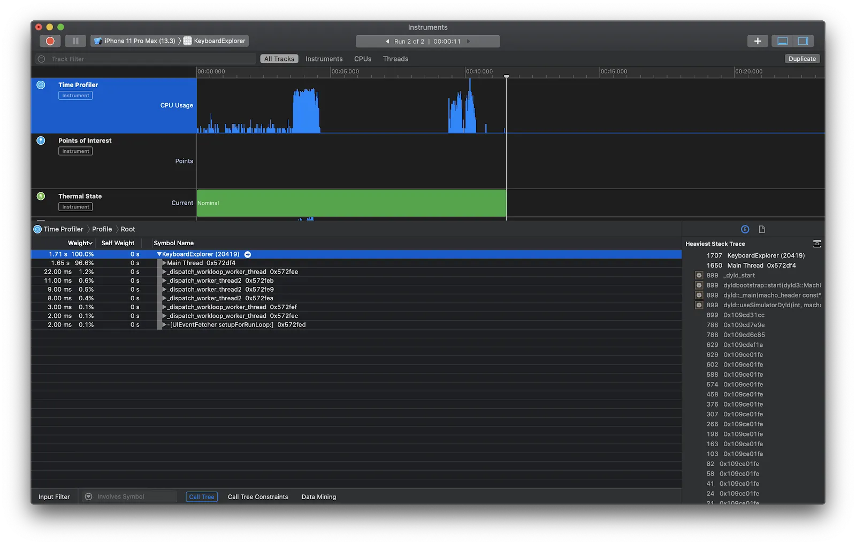
Task: Open the Input Filter selector
Action: pos(54,497)
